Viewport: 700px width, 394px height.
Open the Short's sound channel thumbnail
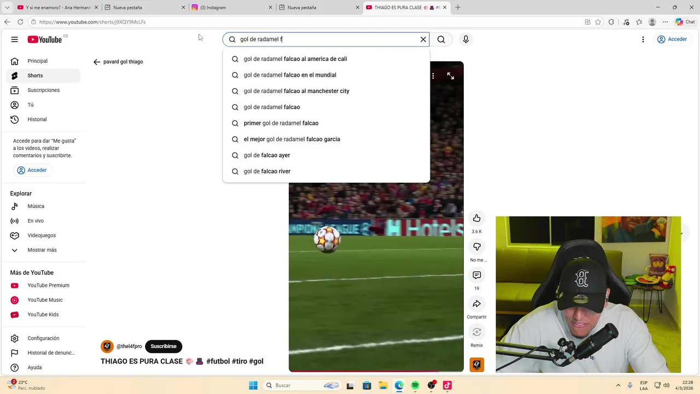477,364
